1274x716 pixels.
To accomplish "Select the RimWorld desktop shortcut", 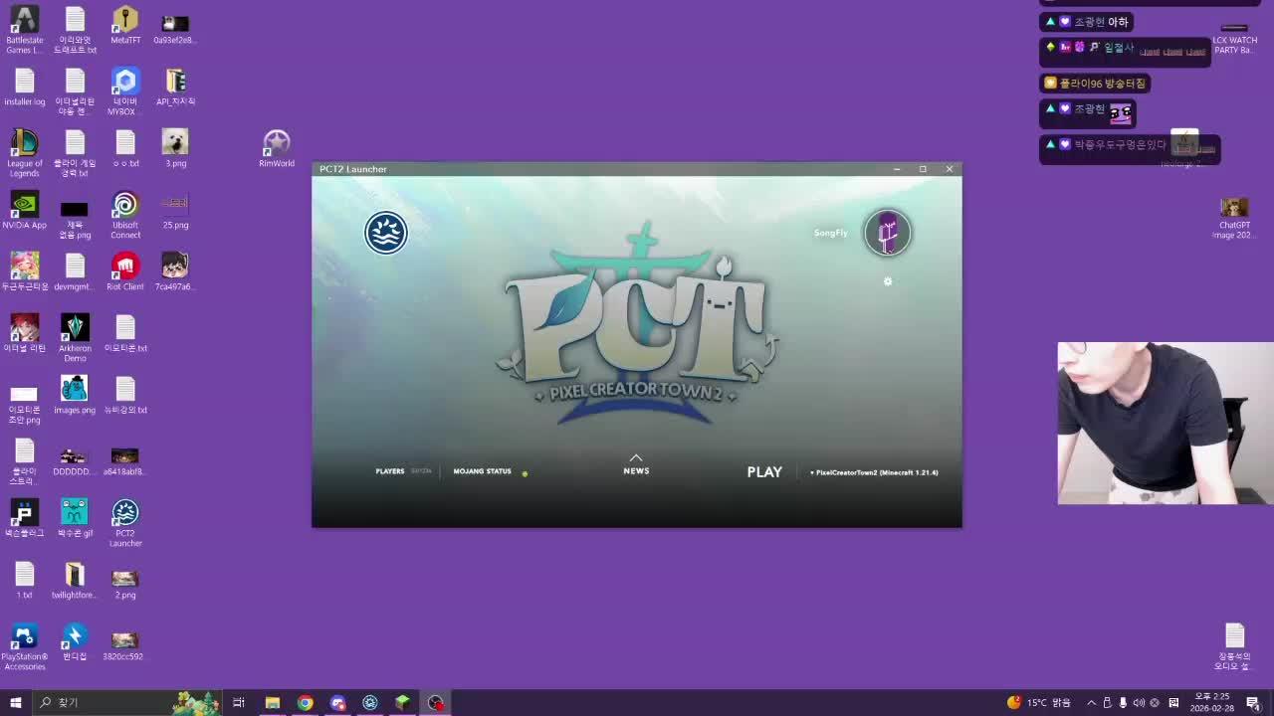I will point(277,148).
